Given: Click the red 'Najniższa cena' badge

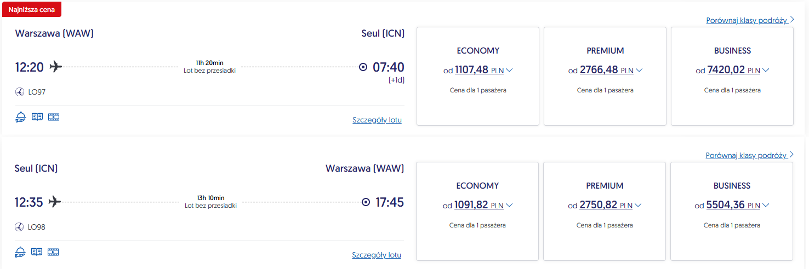Looking at the screenshot, I should [32, 9].
